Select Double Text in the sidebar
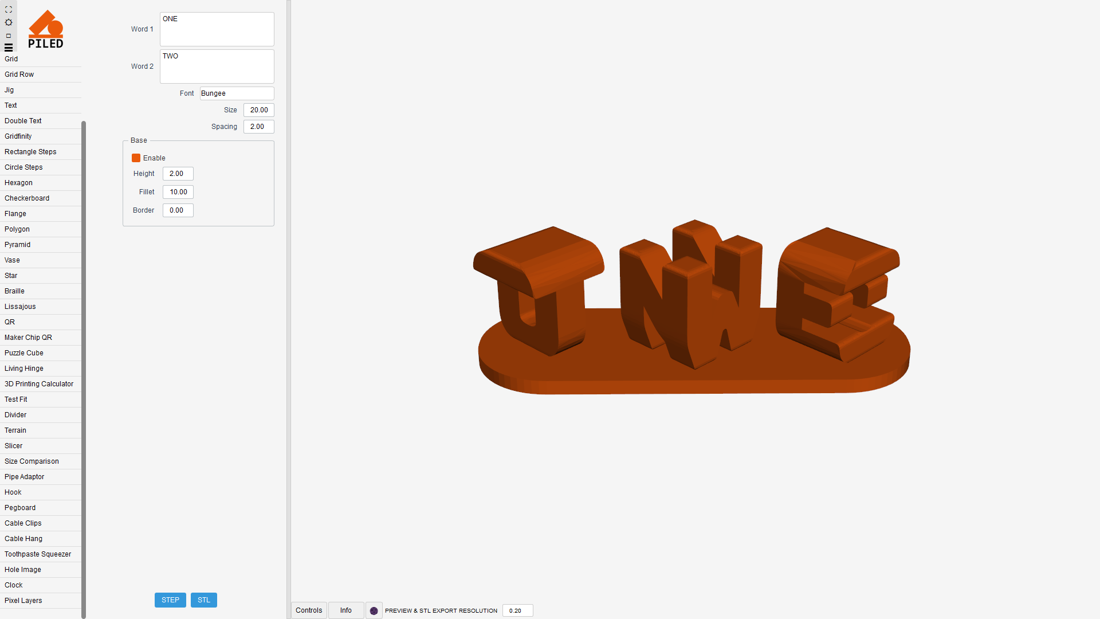 pyautogui.click(x=40, y=121)
